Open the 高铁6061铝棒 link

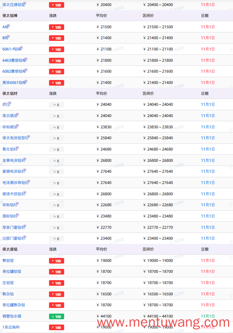pos(14,82)
